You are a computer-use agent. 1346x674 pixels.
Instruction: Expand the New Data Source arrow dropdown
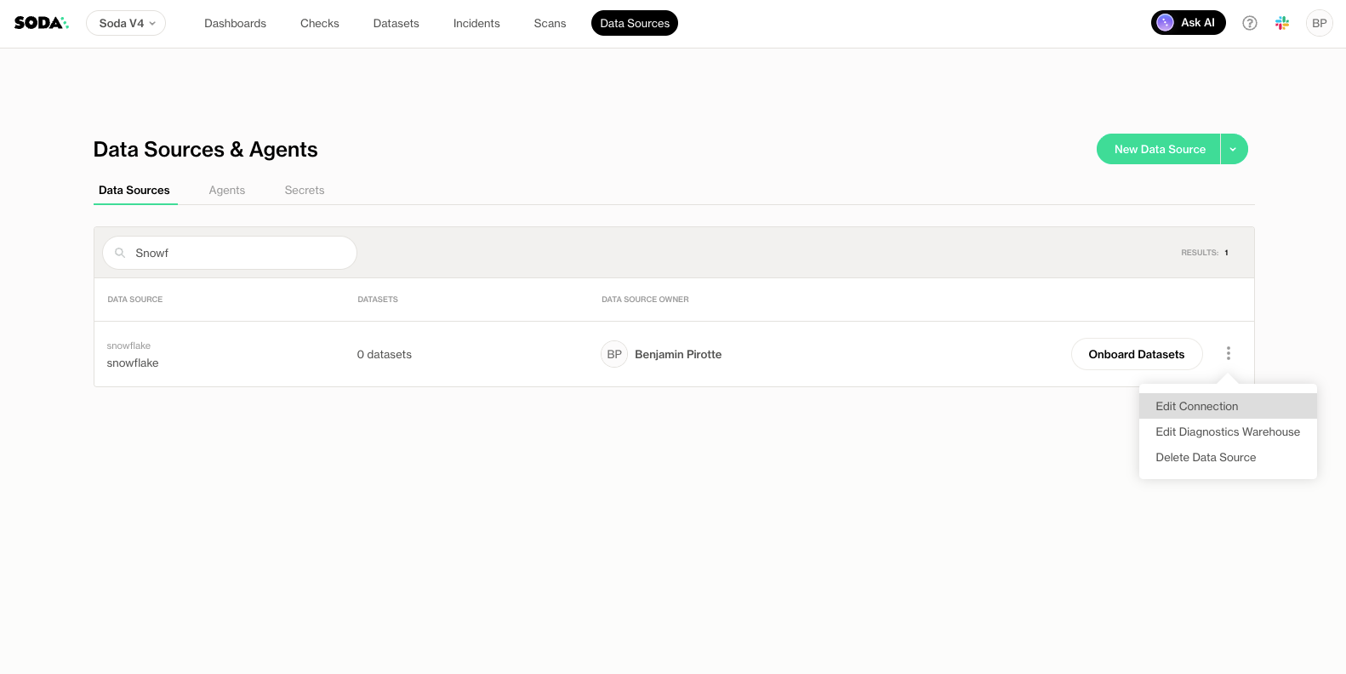pos(1233,149)
